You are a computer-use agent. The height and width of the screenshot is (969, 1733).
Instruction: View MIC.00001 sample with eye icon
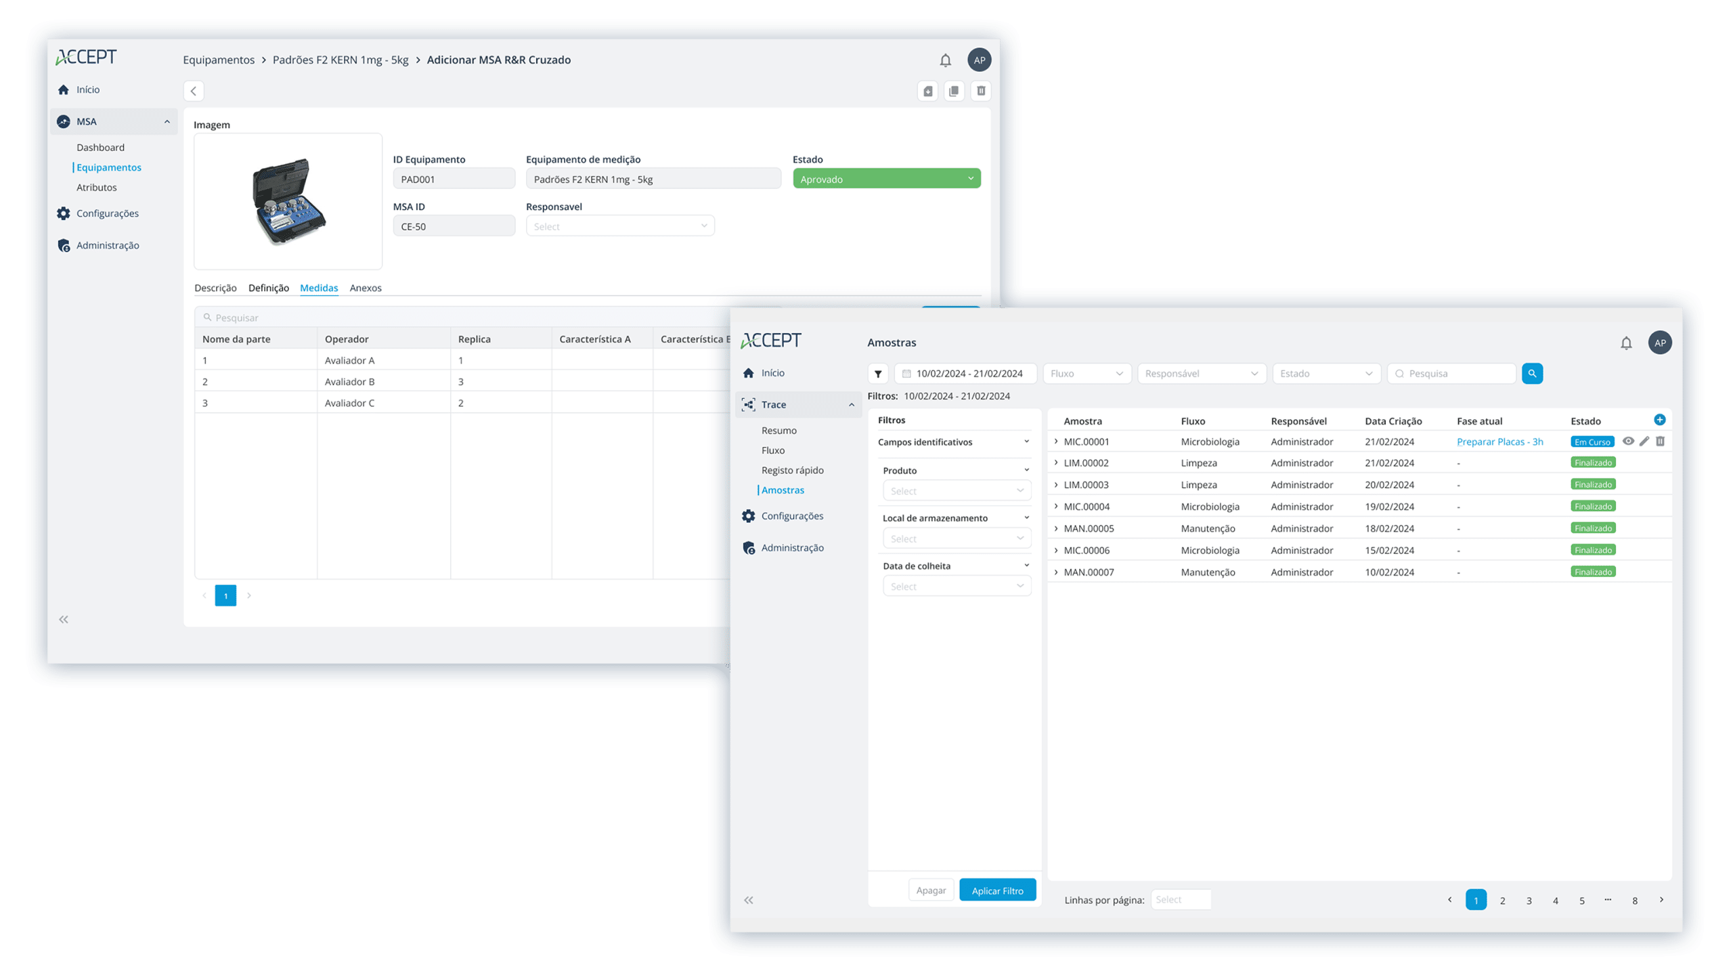[1628, 442]
